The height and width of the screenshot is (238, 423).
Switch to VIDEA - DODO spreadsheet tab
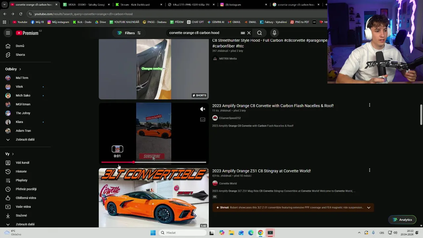tap(87, 5)
